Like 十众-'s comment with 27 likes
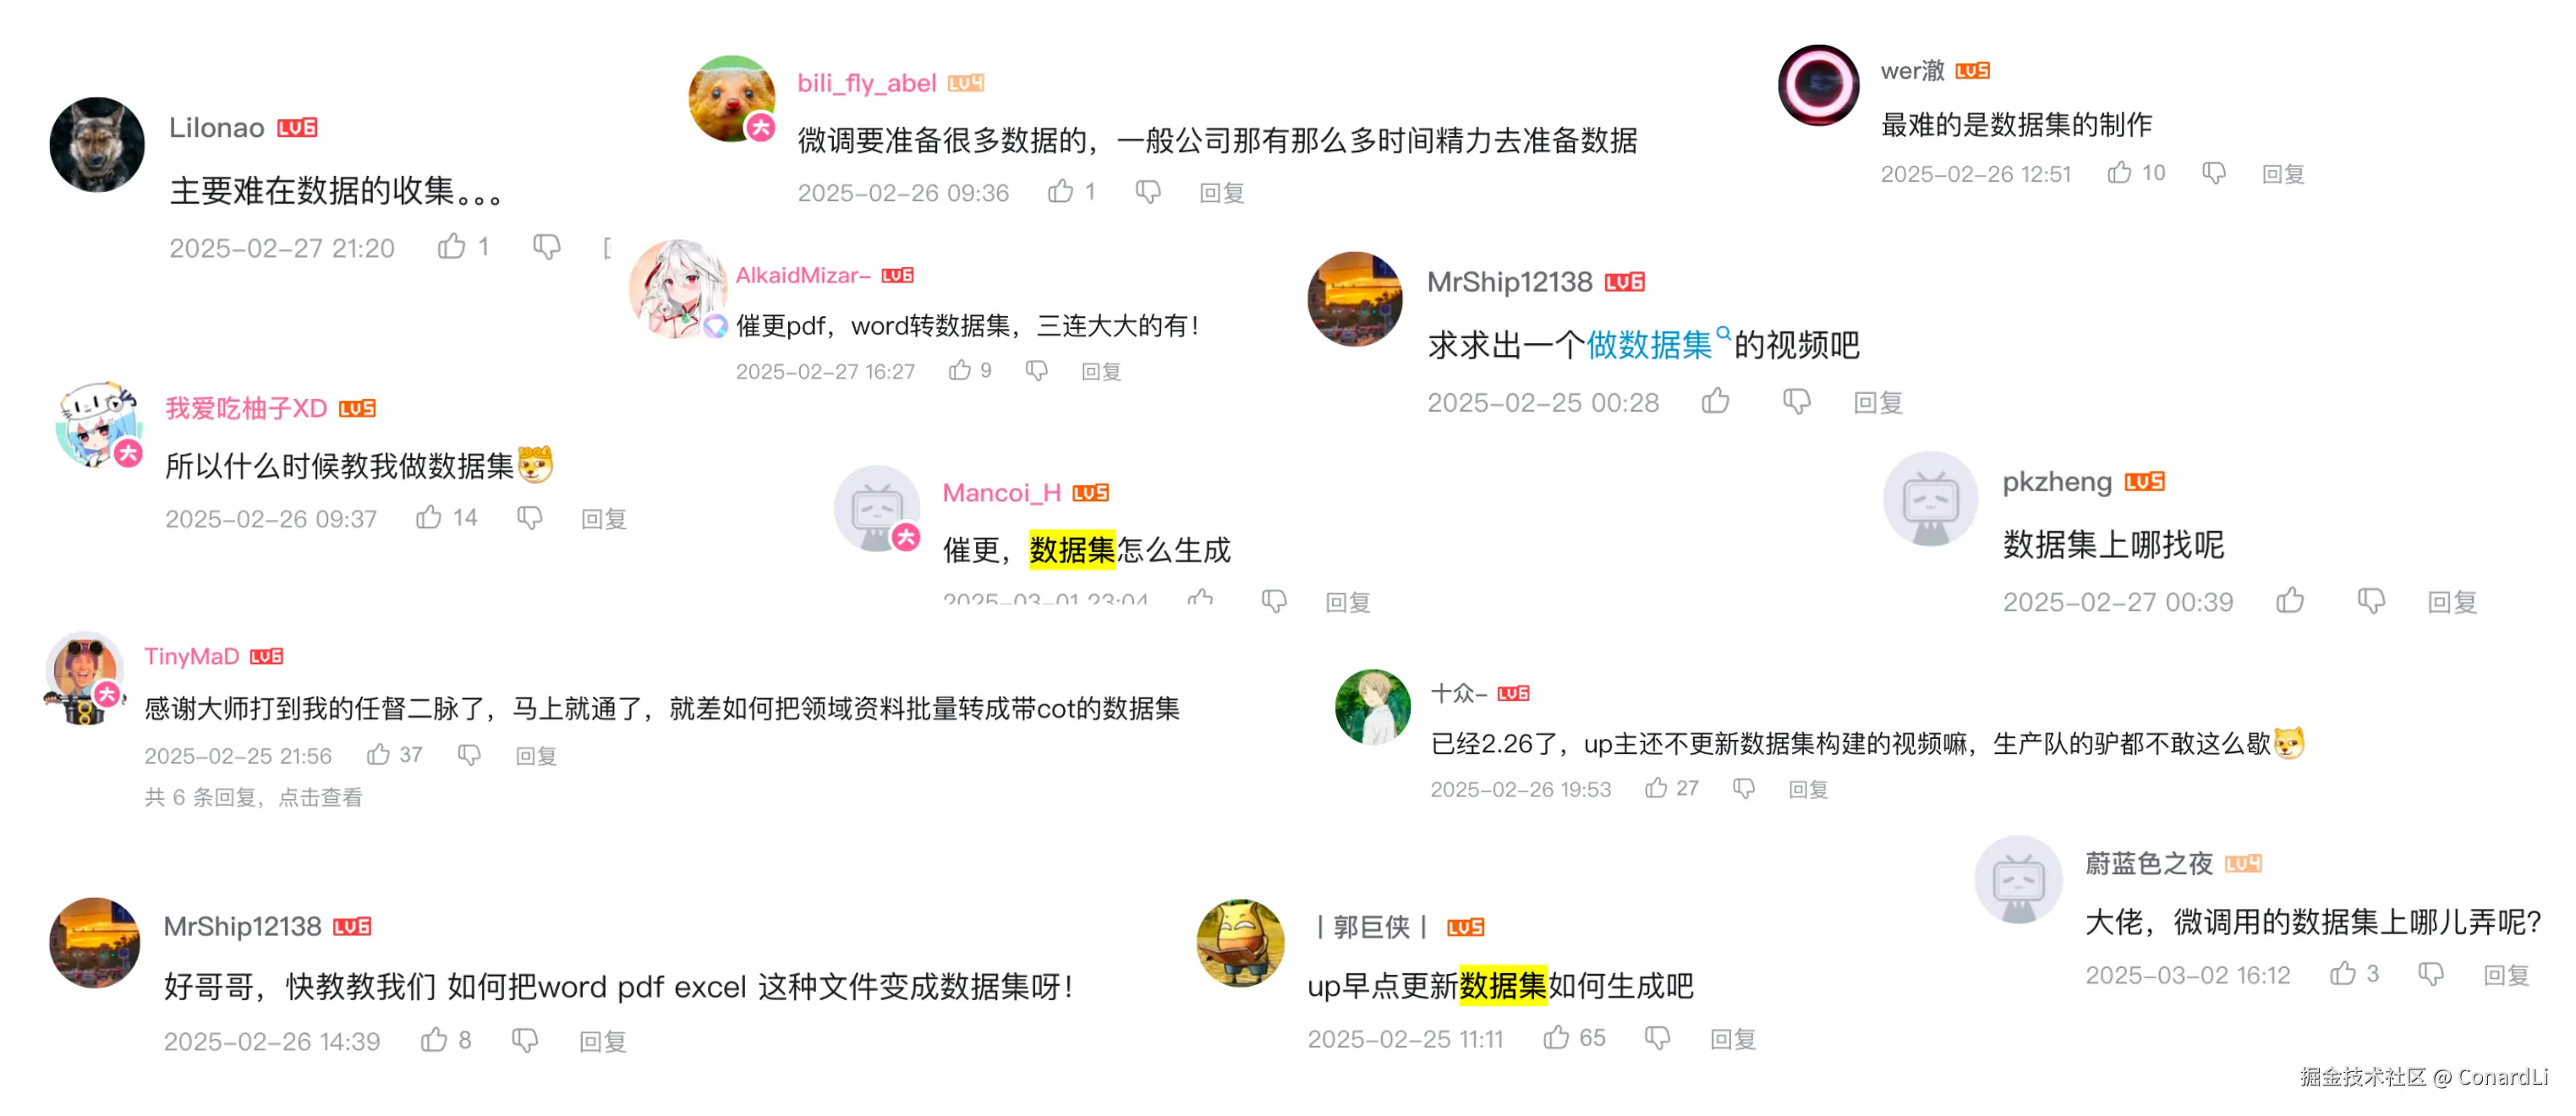The height and width of the screenshot is (1116, 2576). click(1656, 788)
